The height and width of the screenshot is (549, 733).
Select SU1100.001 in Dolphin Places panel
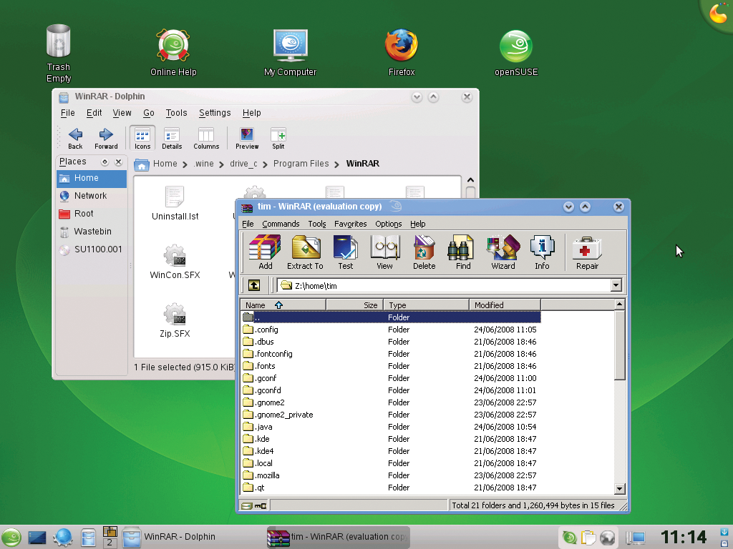[92, 249]
